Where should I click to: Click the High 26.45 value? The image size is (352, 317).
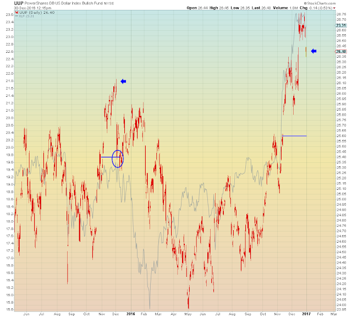click(219, 8)
